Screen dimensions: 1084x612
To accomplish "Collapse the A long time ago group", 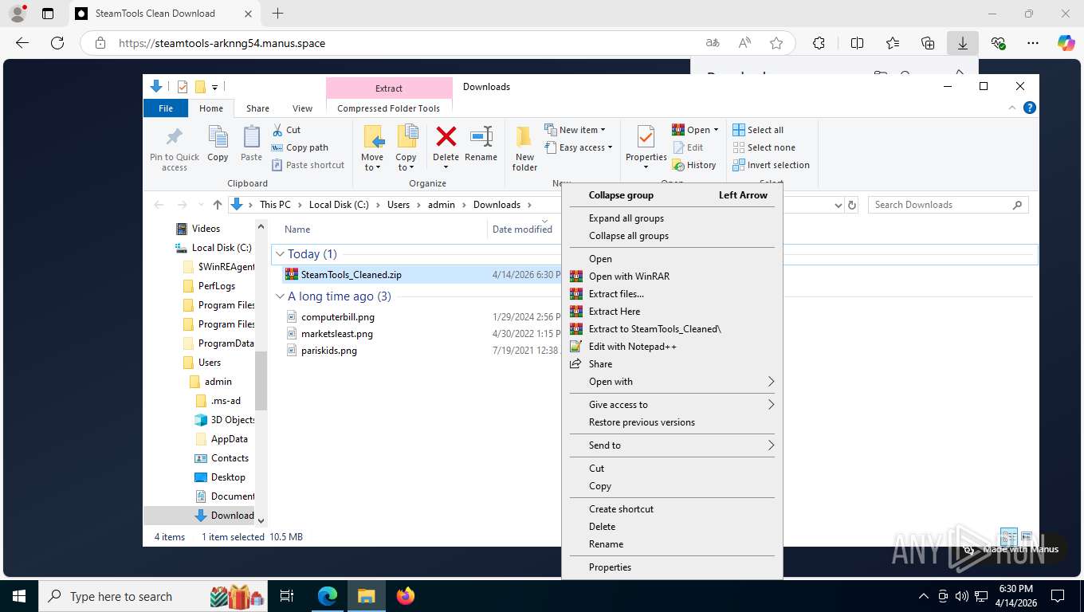I will [x=280, y=296].
